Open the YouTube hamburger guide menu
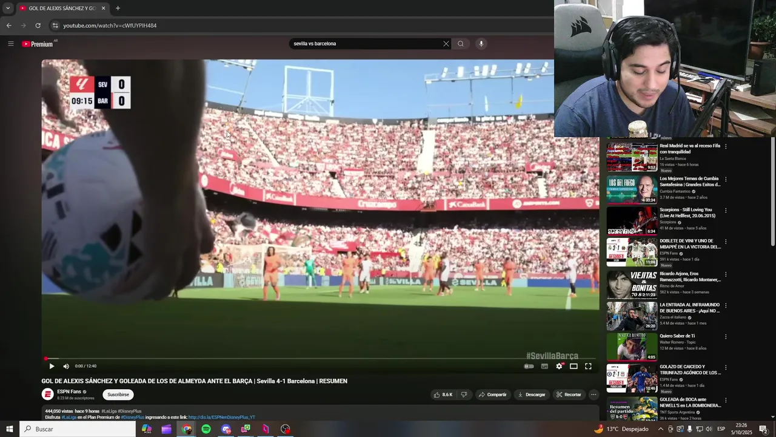Screen dimensions: 776x437 click(x=10, y=44)
